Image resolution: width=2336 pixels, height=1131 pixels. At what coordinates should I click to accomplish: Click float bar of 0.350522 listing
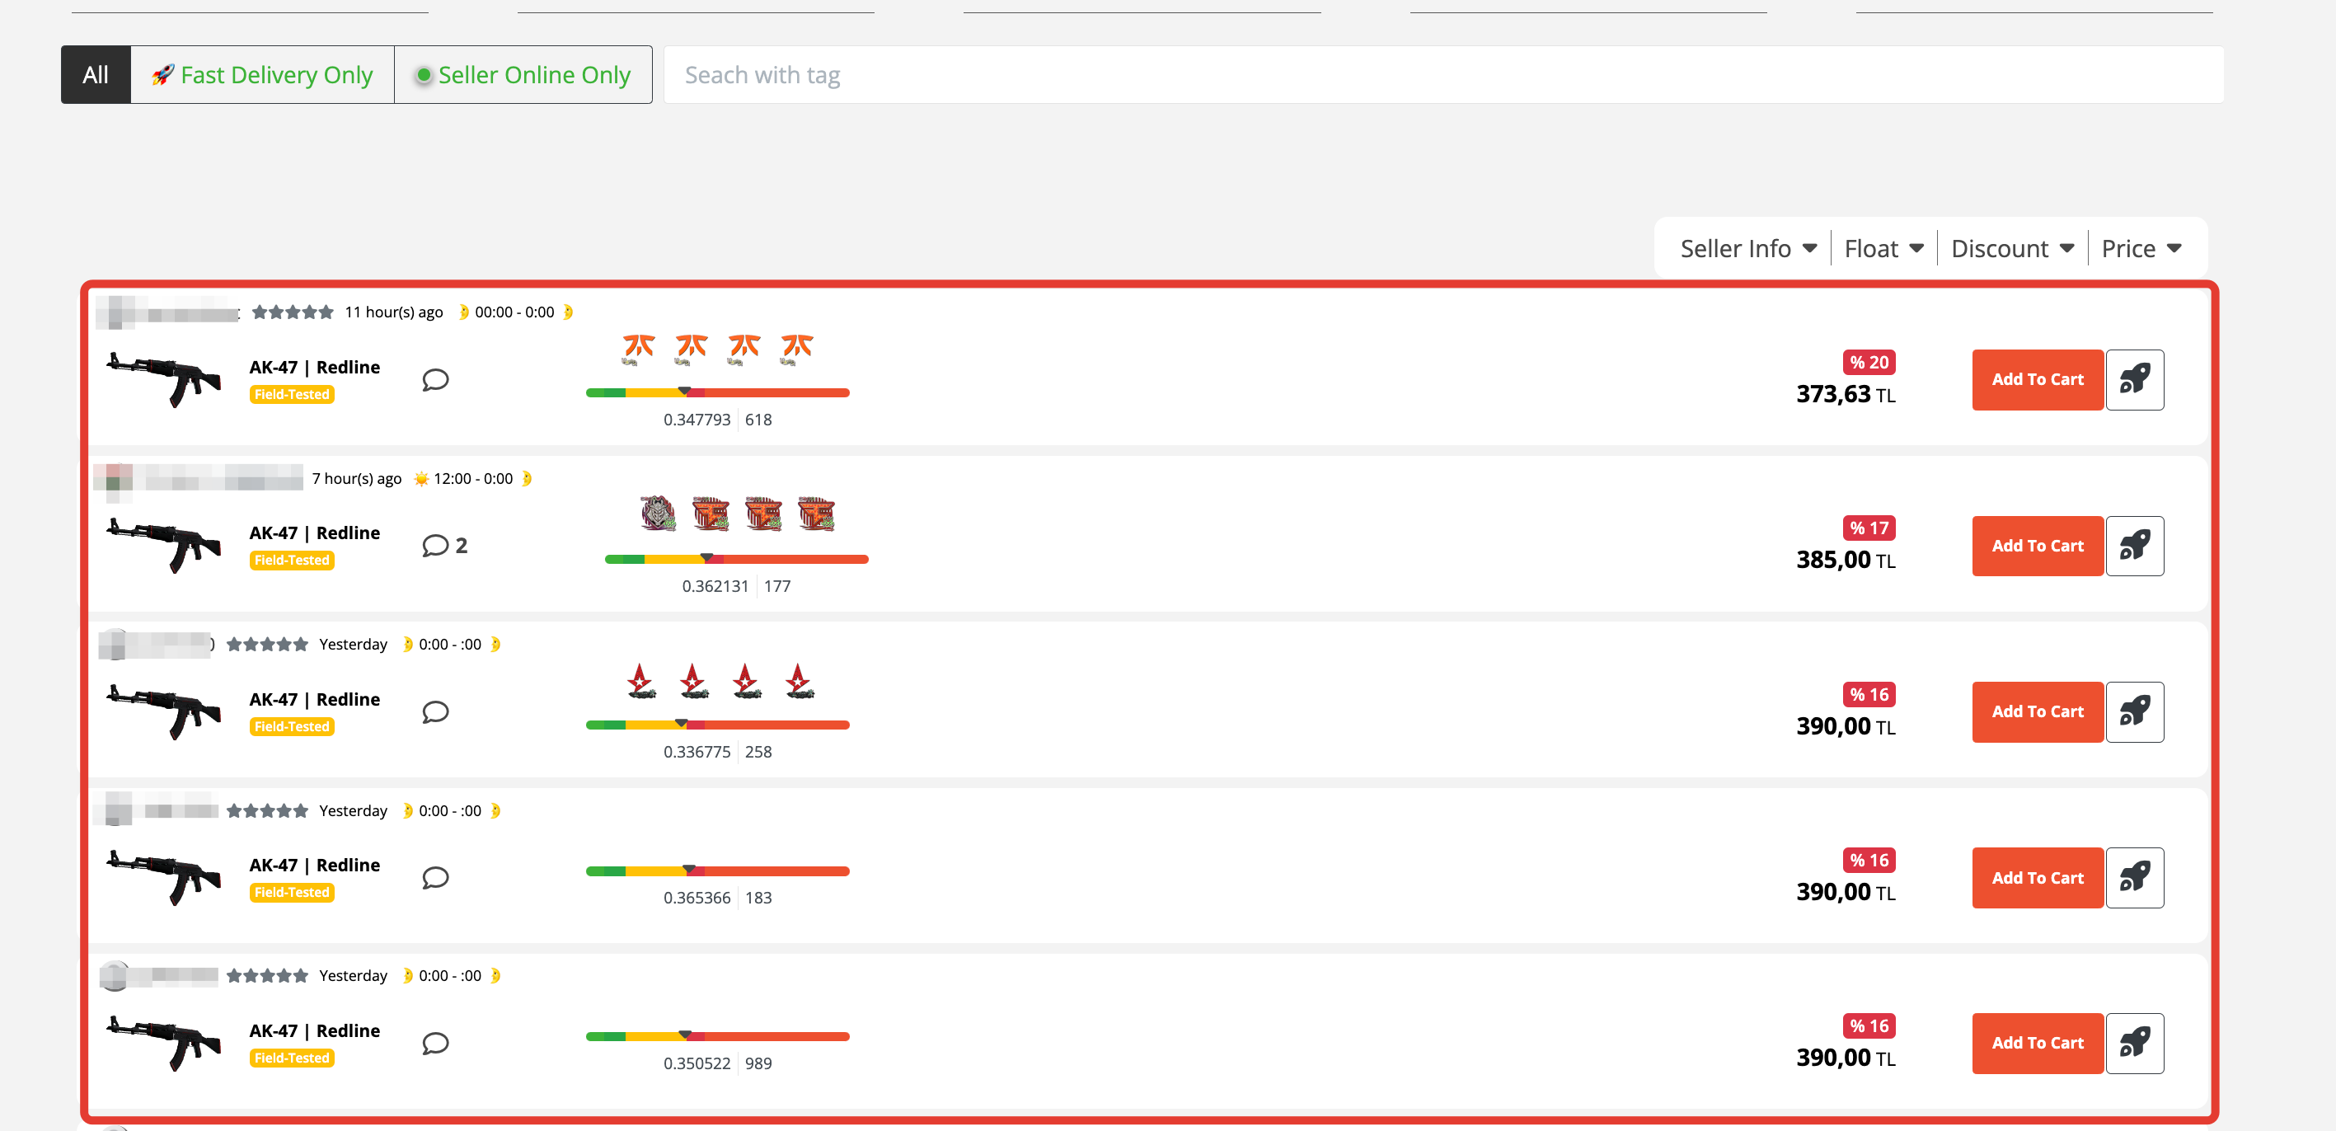coord(717,1035)
